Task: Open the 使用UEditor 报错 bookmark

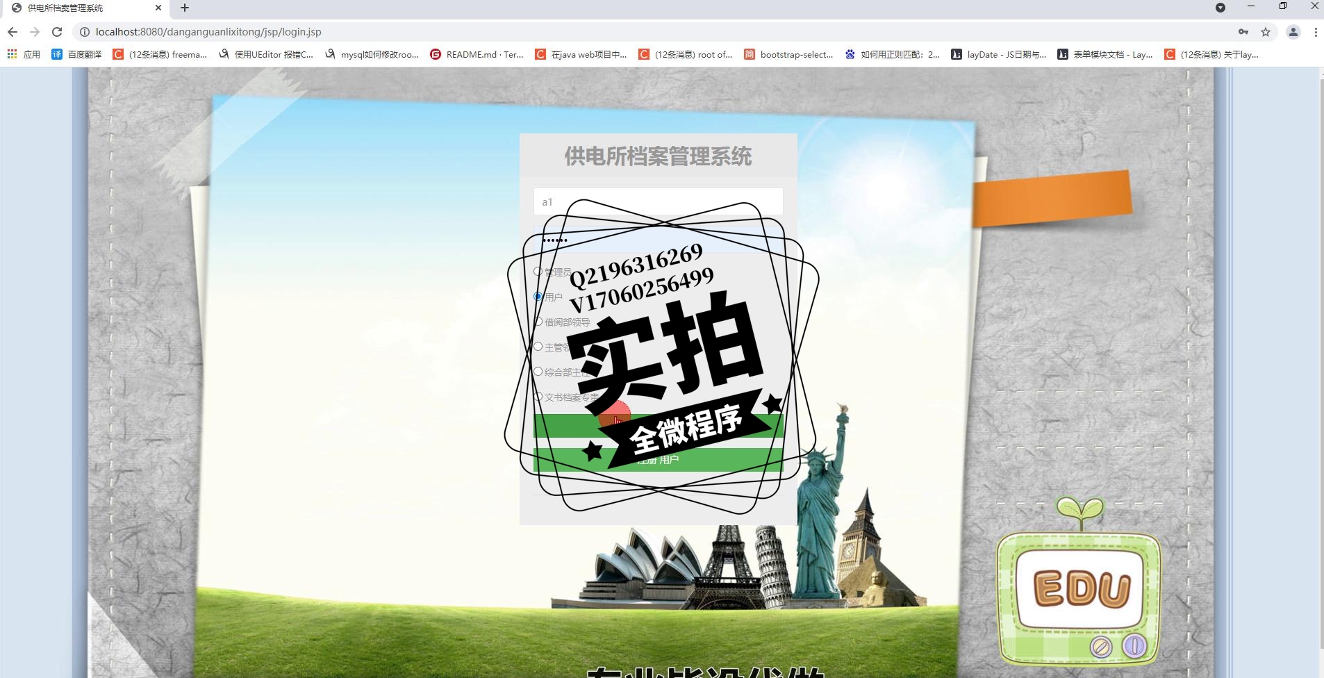Action: pyautogui.click(x=266, y=54)
